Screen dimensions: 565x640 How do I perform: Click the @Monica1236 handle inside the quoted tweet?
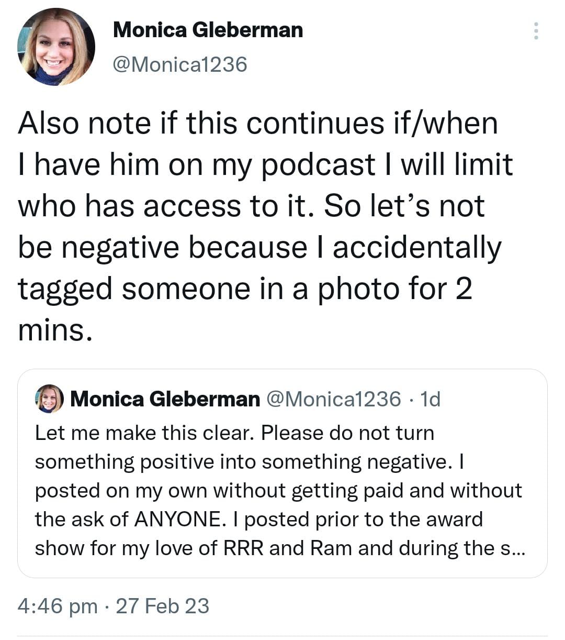[334, 399]
